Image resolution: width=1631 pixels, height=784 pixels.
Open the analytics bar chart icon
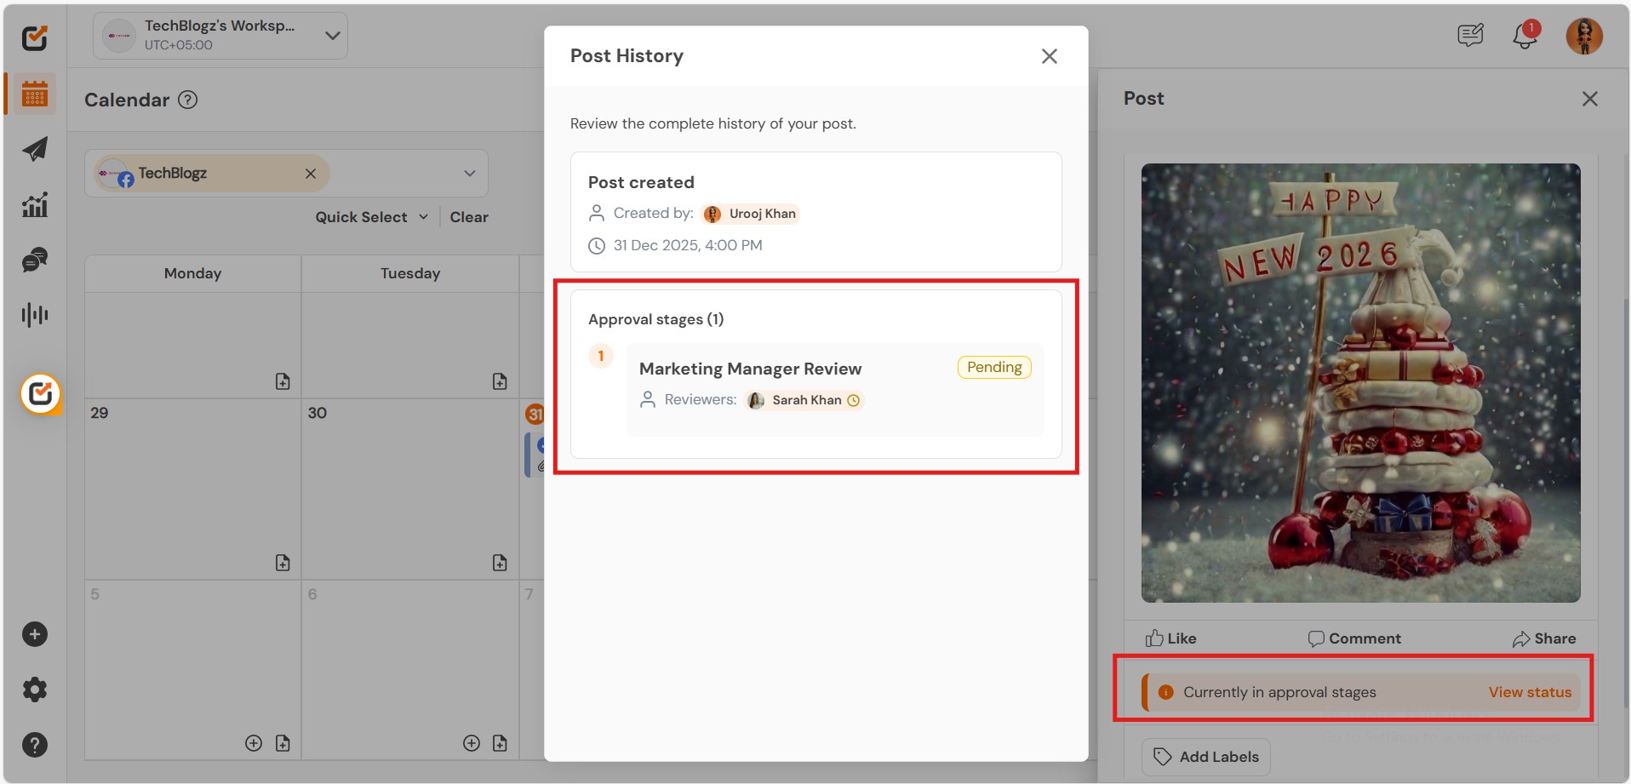(35, 204)
